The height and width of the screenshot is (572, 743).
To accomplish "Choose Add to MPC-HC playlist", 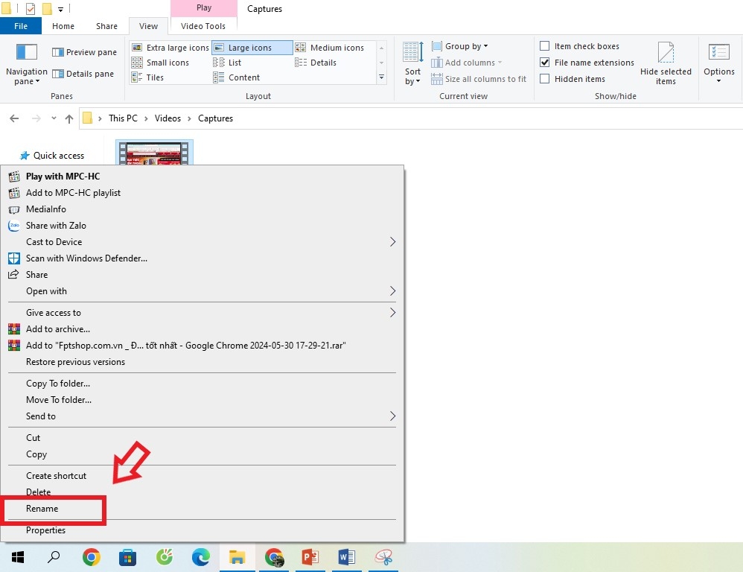I will point(202,193).
